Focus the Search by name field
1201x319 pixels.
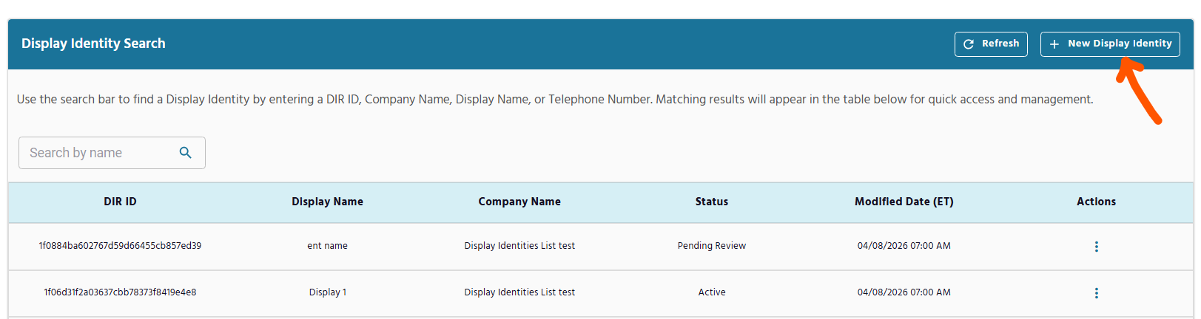click(x=112, y=153)
